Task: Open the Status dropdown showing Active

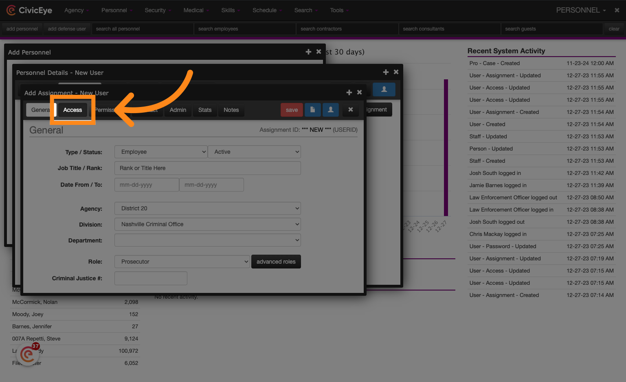Action: coord(255,152)
